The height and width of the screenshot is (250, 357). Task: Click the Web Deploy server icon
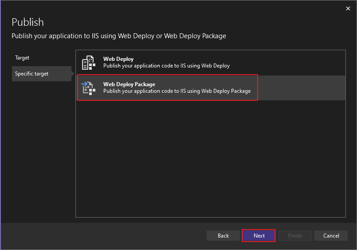coord(89,63)
